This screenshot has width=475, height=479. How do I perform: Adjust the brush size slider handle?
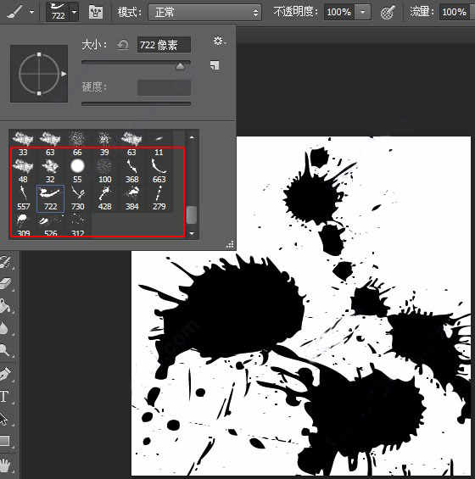tap(180, 66)
